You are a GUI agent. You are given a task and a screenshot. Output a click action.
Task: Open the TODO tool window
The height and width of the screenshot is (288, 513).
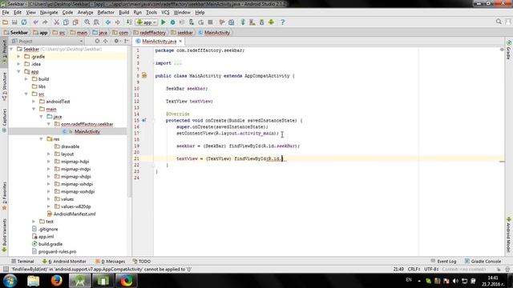tap(142, 262)
